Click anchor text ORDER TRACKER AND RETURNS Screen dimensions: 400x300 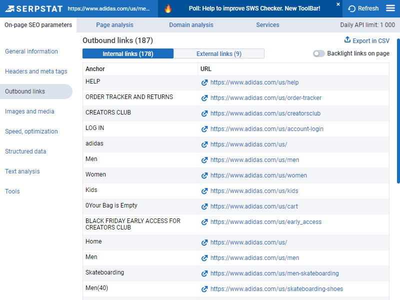[x=129, y=97]
